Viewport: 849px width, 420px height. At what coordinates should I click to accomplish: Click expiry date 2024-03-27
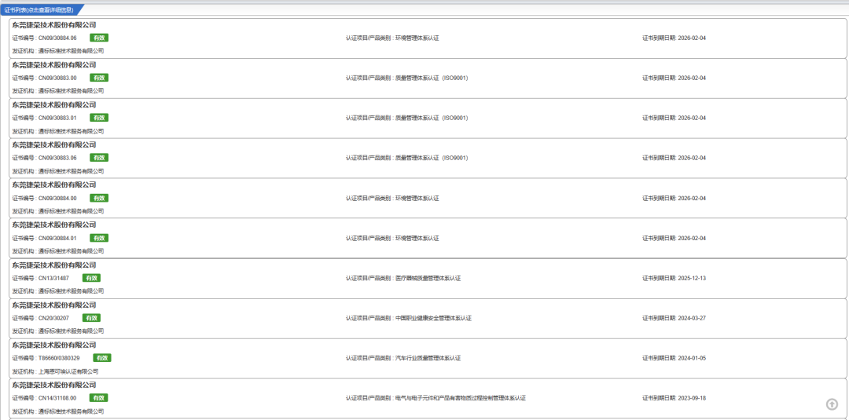(x=692, y=319)
